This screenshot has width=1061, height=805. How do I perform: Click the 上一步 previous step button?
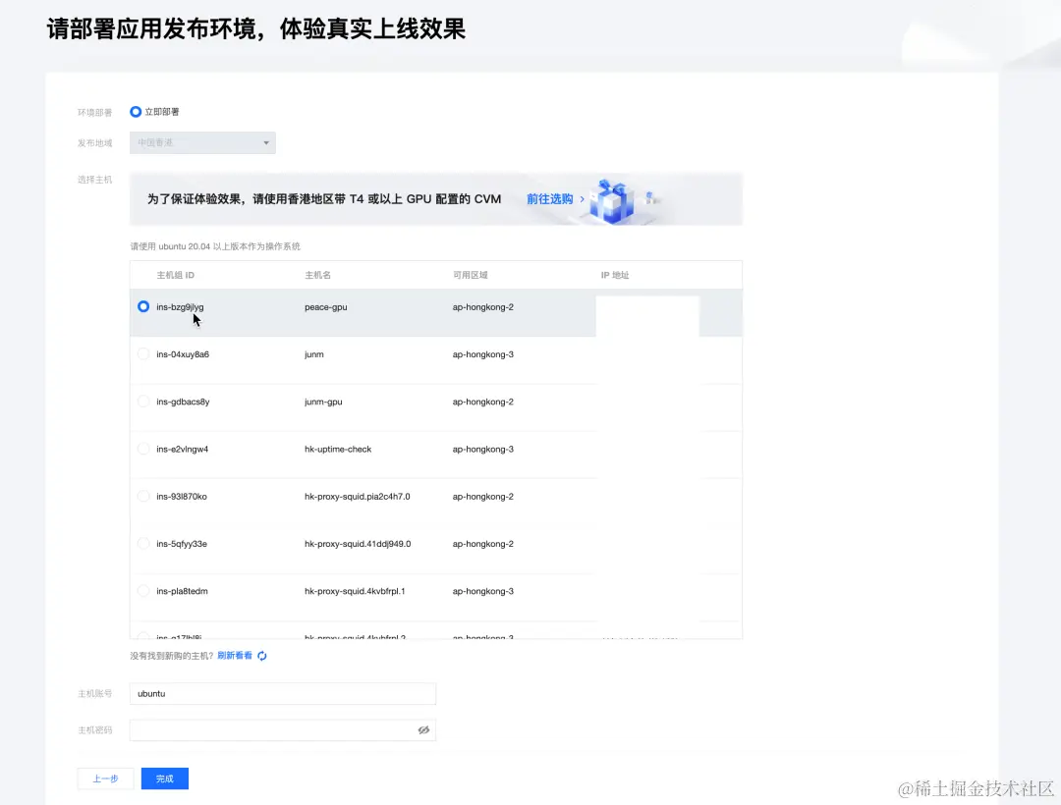(x=105, y=778)
